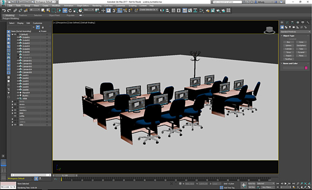Select the Lights category icon
This screenshot has width=312, height=190.
point(290,27)
